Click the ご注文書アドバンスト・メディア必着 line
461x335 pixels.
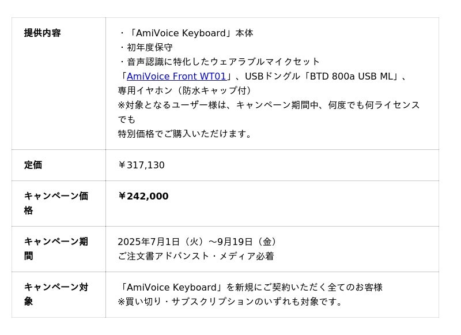tap(196, 256)
